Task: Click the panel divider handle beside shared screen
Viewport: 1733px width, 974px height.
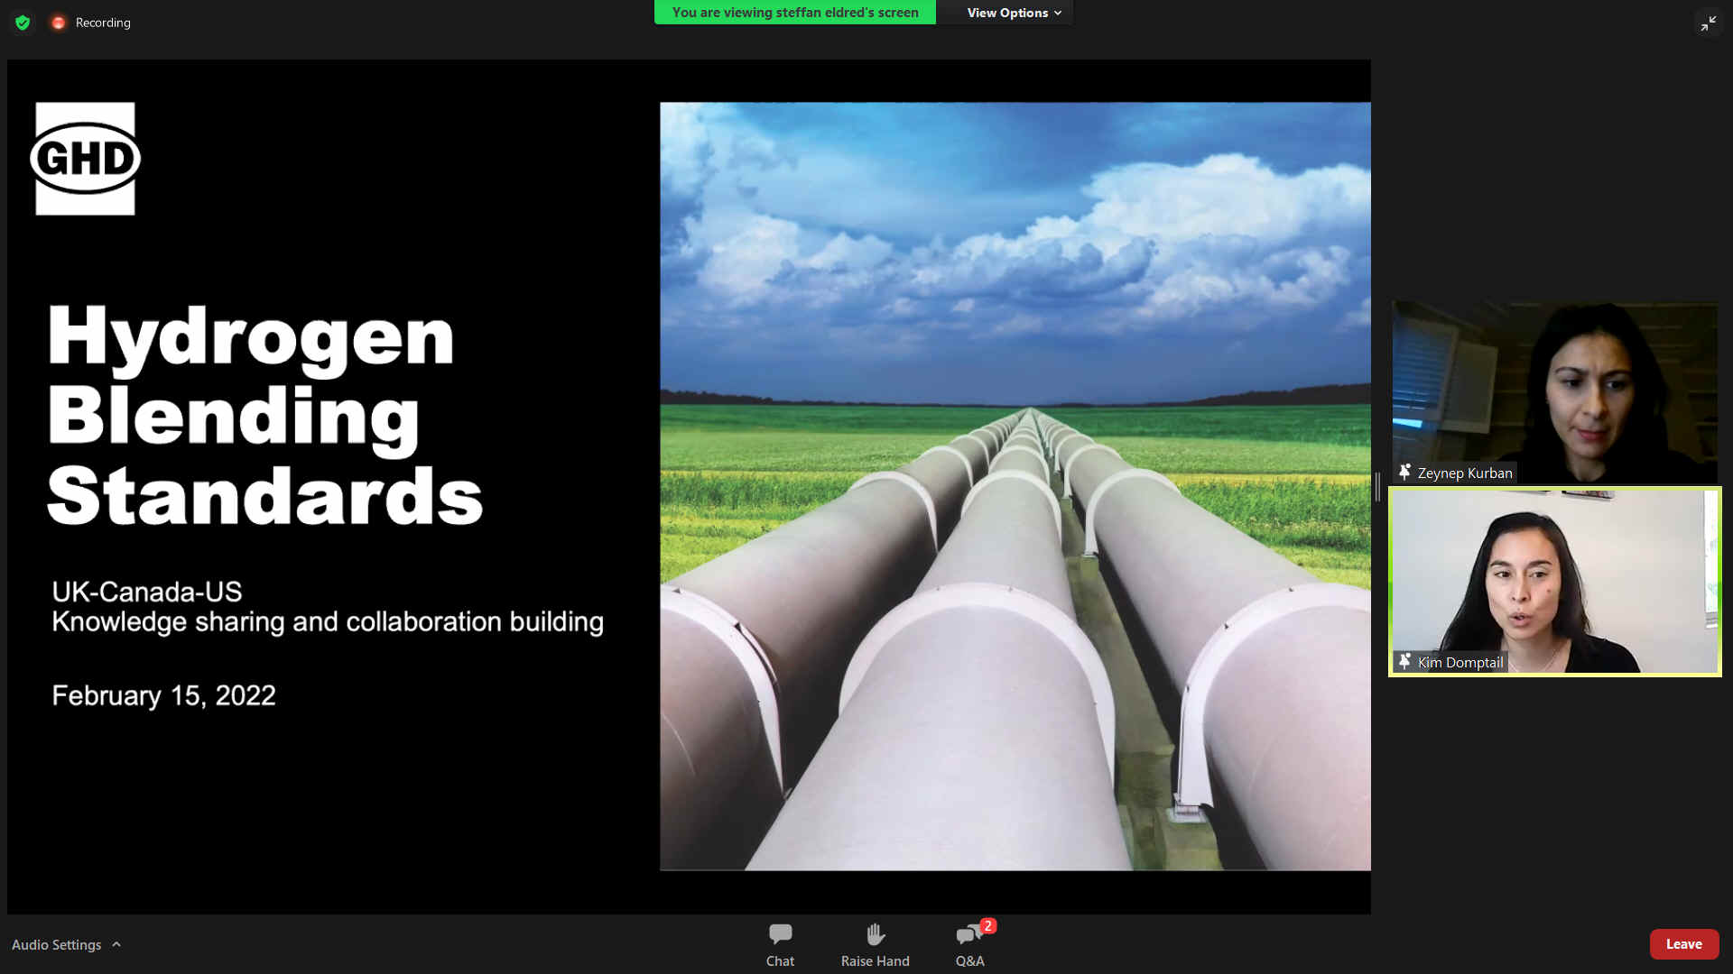Action: [x=1377, y=487]
